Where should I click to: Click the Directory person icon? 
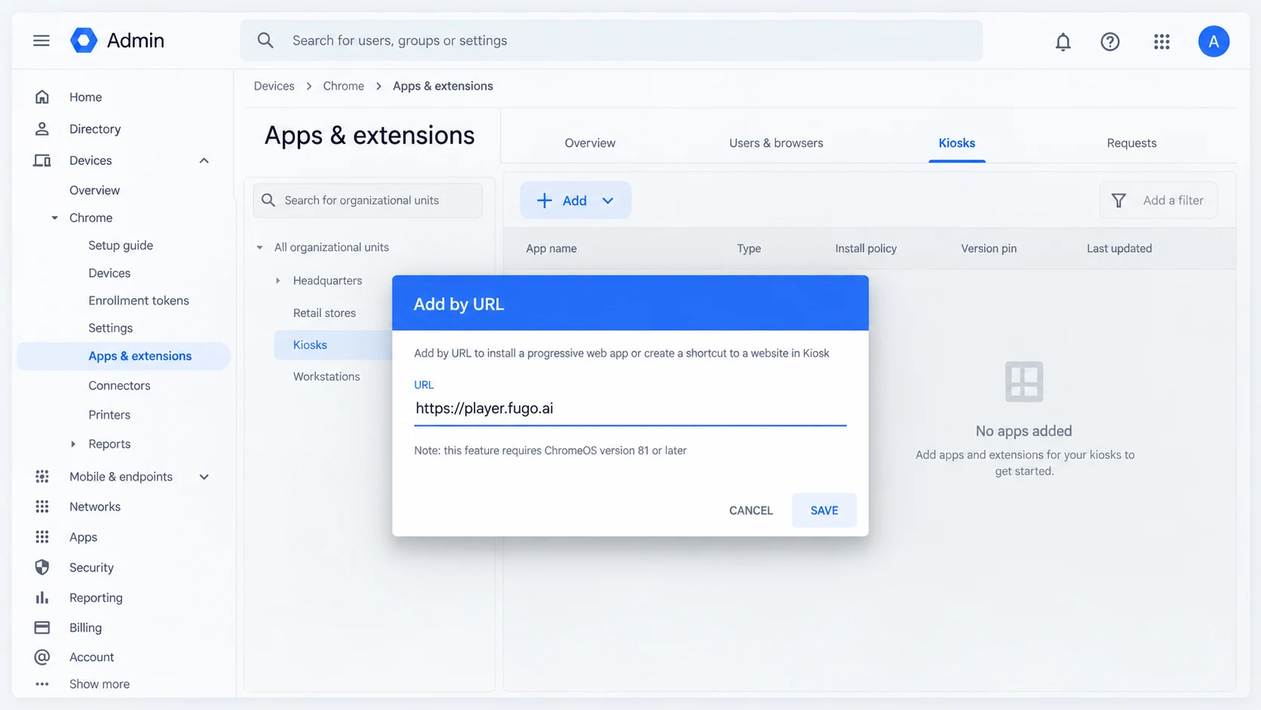pyautogui.click(x=42, y=129)
